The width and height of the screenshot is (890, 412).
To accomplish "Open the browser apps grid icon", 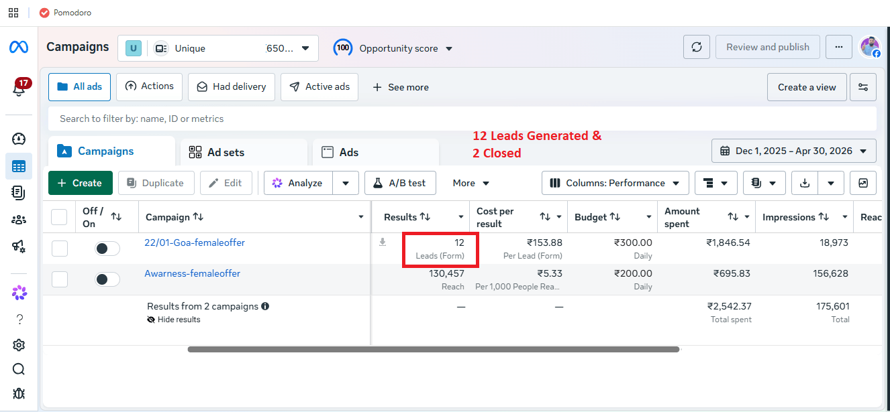I will (x=13, y=13).
